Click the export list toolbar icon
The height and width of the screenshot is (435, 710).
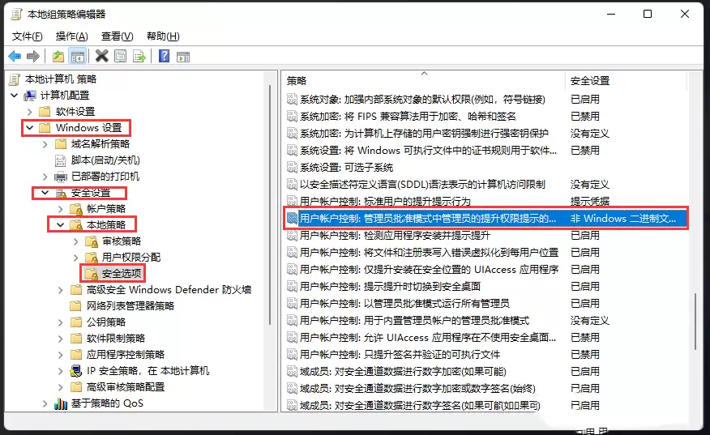139,57
